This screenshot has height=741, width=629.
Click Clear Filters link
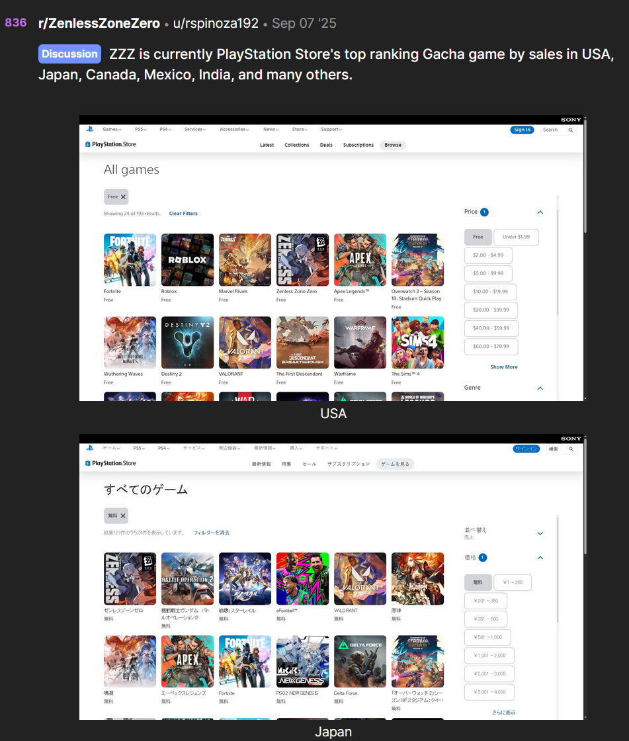click(x=183, y=214)
